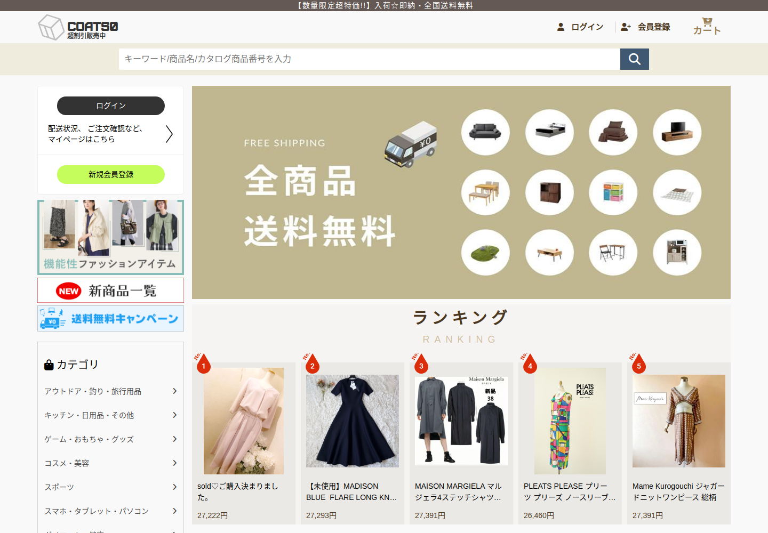The width and height of the screenshot is (768, 533).
Task: Click the ログイン link in the header
Action: tap(587, 27)
